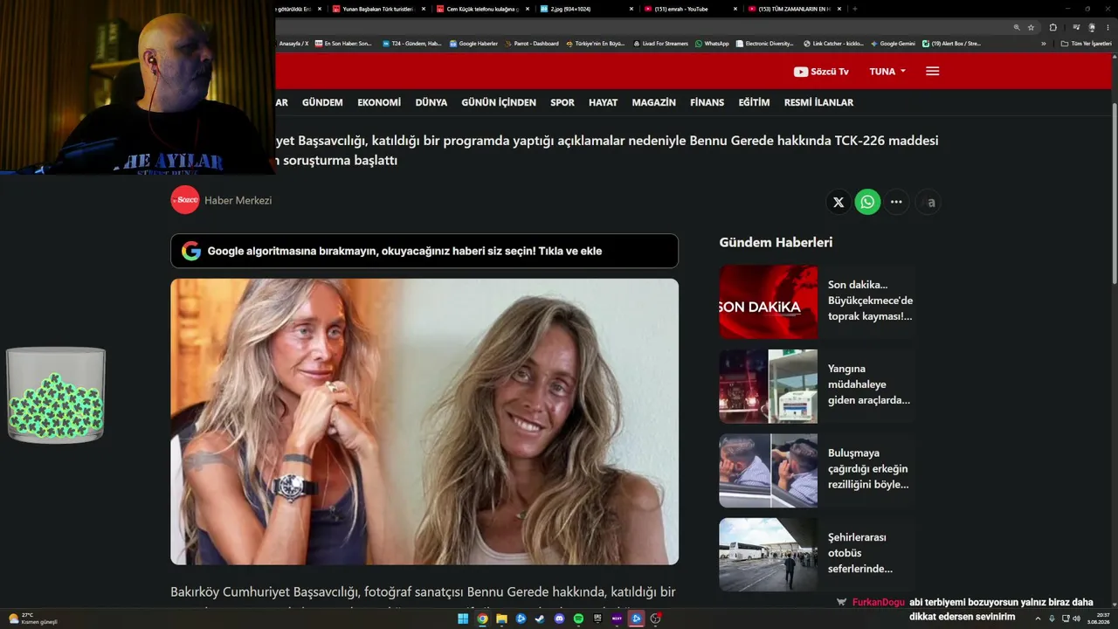This screenshot has width=1118, height=629.
Task: Share the article via WhatsApp
Action: [867, 202]
